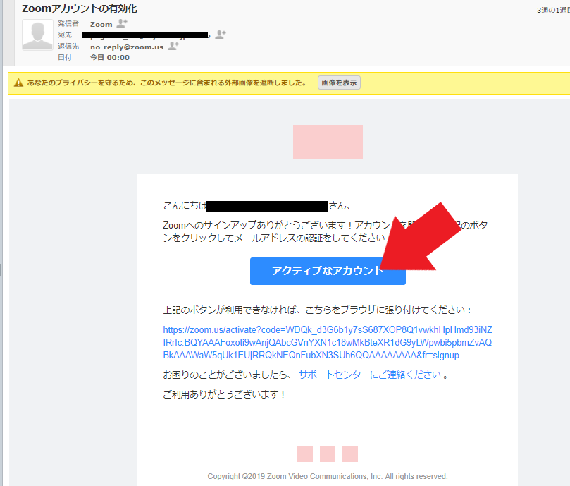Add recipient address to contacts icon

(x=221, y=35)
